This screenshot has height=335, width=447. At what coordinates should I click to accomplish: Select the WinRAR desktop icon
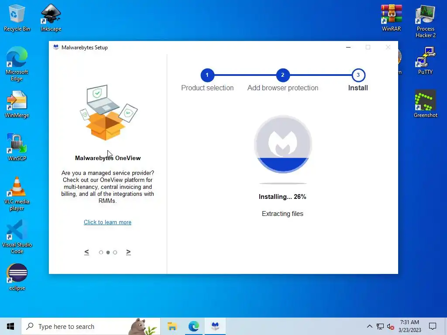(392, 17)
